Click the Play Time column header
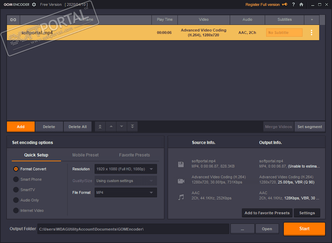This screenshot has height=243, width=332. tap(165, 20)
